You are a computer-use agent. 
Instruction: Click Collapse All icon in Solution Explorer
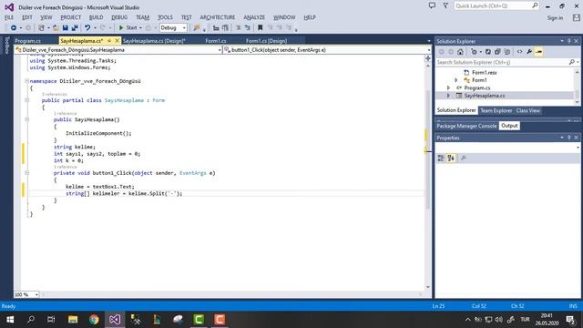point(497,52)
